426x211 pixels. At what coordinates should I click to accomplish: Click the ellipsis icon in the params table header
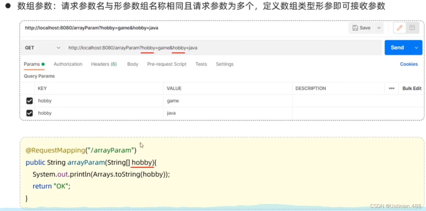pos(391,88)
